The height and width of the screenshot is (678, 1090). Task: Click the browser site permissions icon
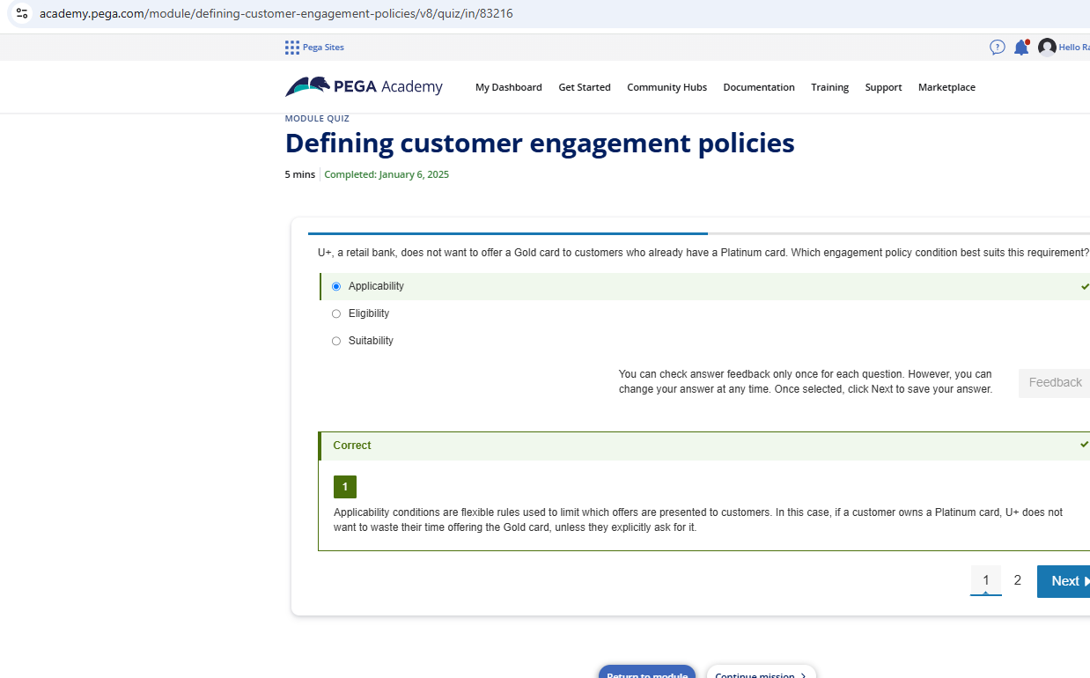tap(20, 13)
